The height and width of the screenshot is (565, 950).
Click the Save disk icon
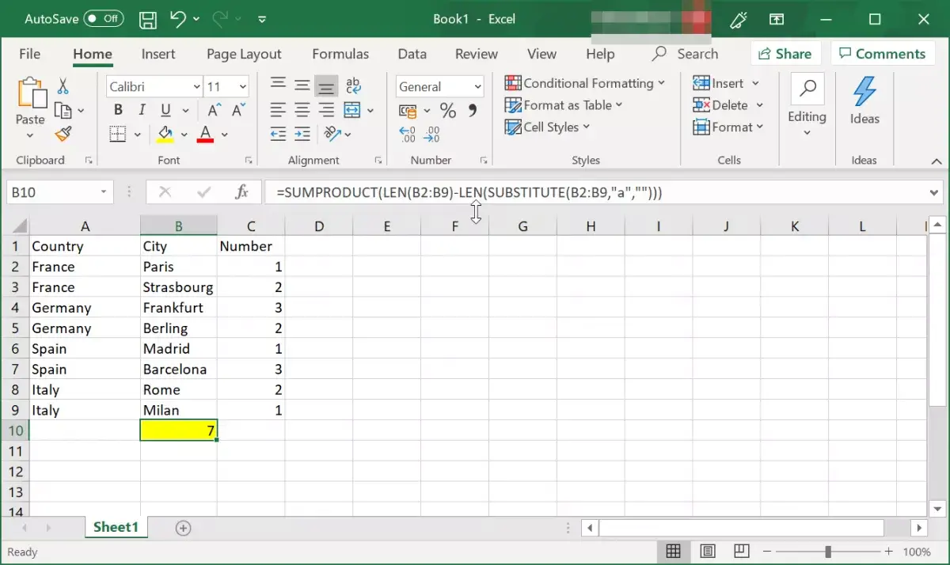[x=147, y=19]
